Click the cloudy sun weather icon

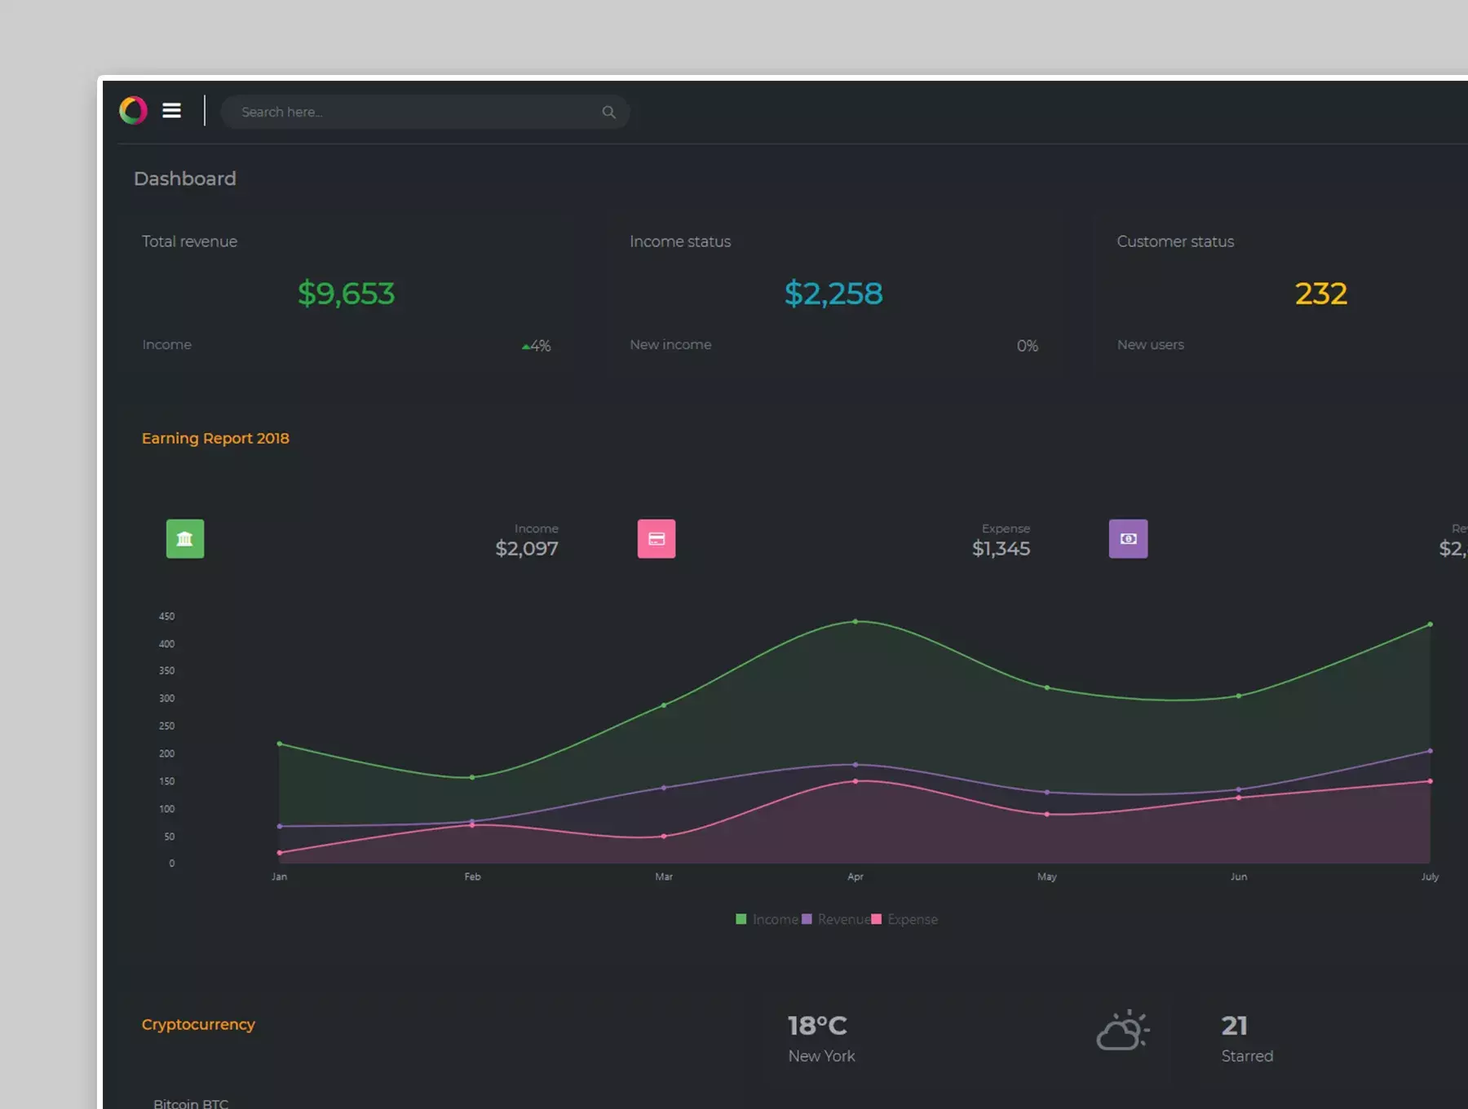point(1123,1030)
